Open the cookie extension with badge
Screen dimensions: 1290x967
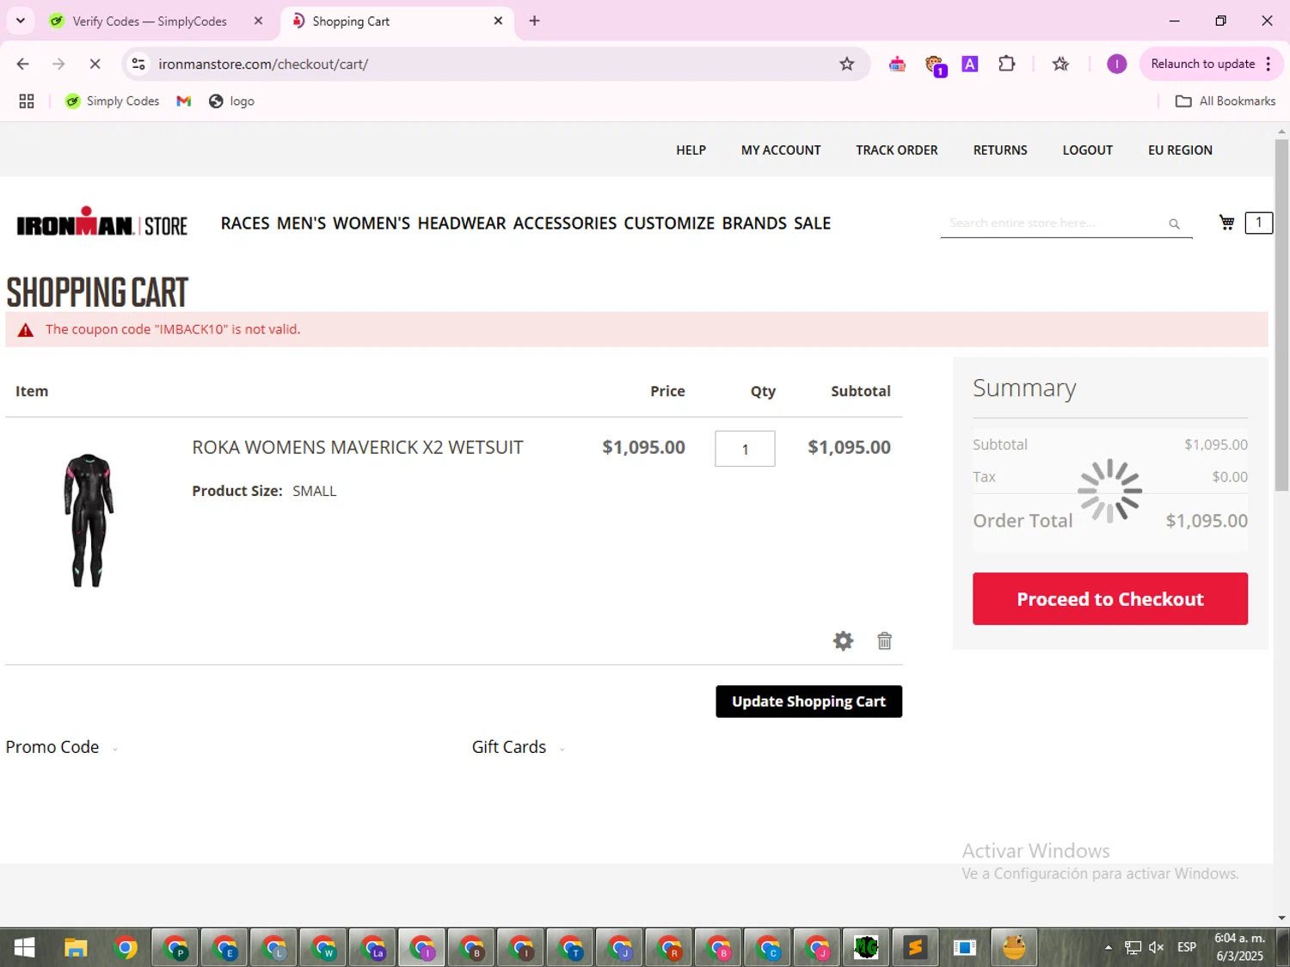coord(935,64)
